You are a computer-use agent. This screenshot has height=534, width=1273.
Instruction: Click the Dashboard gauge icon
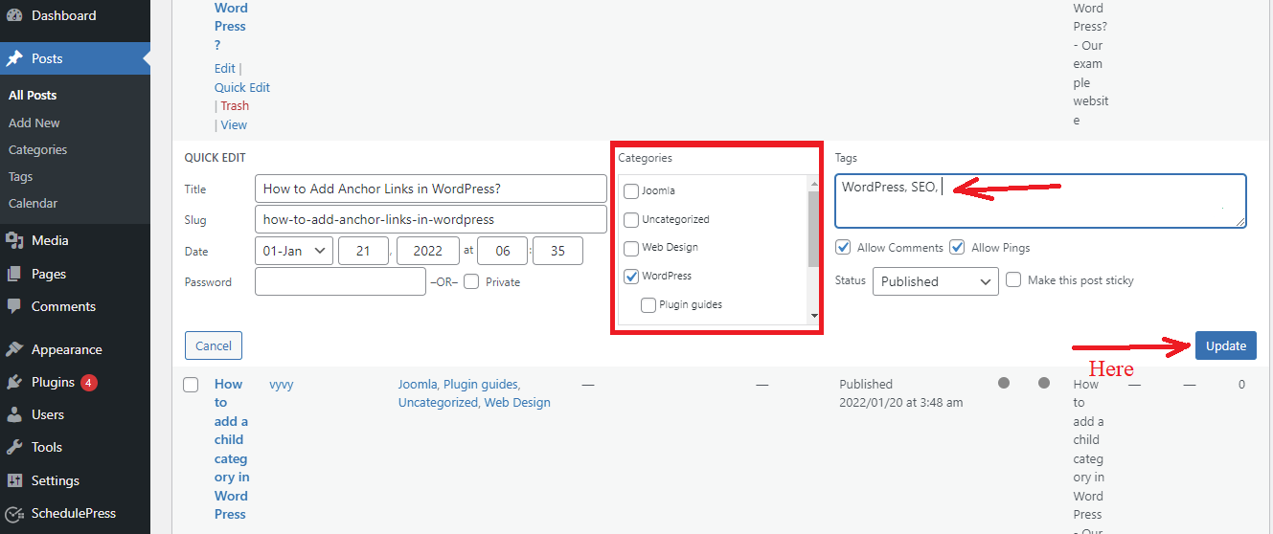click(x=14, y=15)
